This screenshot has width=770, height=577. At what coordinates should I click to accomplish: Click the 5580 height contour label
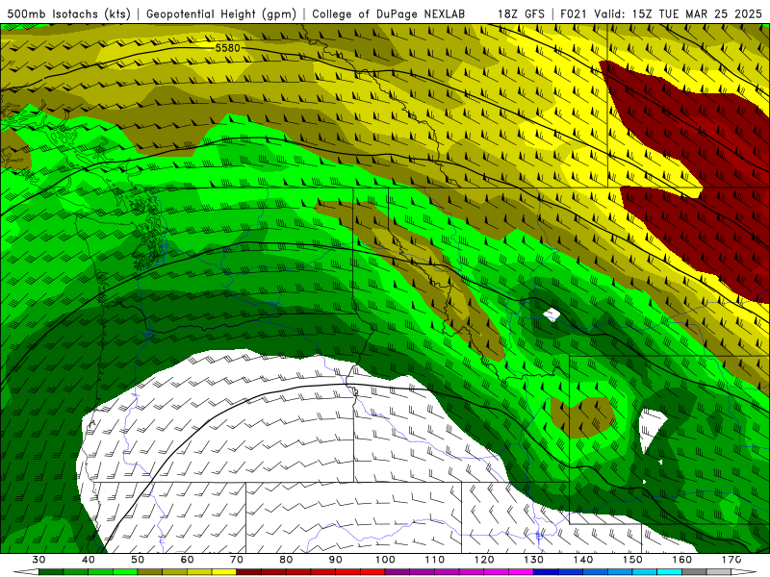(x=228, y=47)
